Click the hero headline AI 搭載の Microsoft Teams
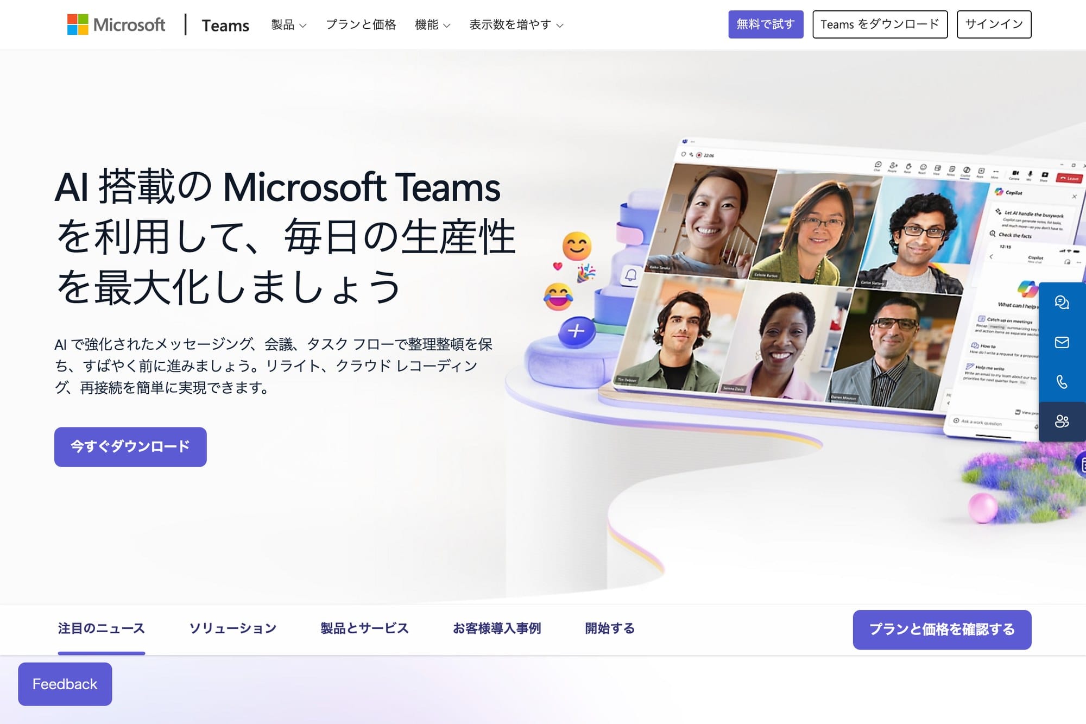The width and height of the screenshot is (1086, 724). point(286,237)
